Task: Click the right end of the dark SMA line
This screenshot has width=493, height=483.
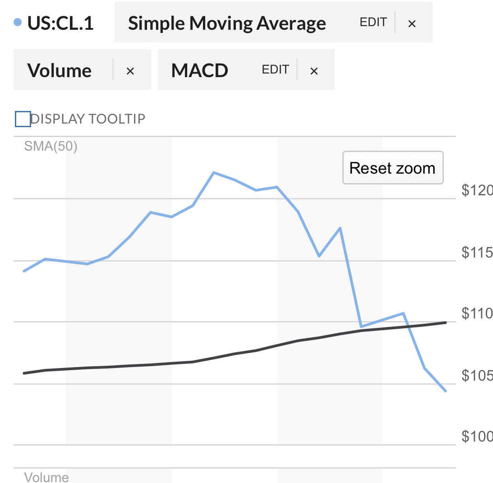Action: point(445,322)
